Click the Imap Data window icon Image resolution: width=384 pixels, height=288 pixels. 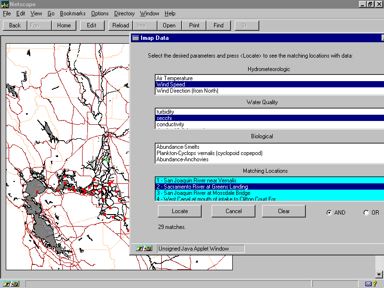coord(135,38)
